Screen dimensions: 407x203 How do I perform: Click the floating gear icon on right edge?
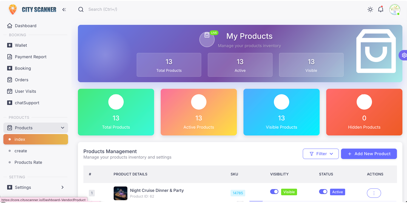[404, 55]
